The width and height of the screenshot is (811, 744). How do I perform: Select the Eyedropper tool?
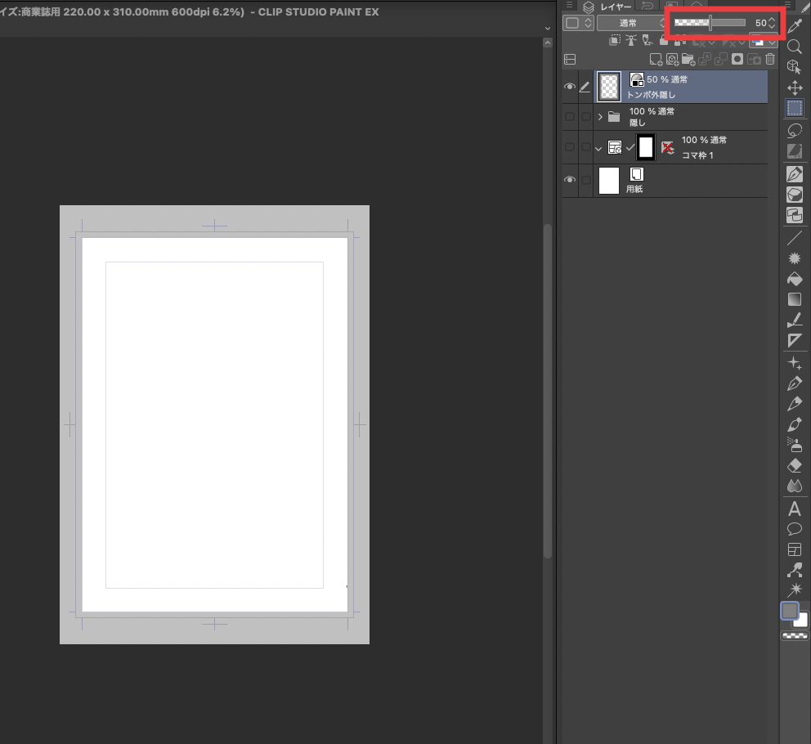coord(794,25)
